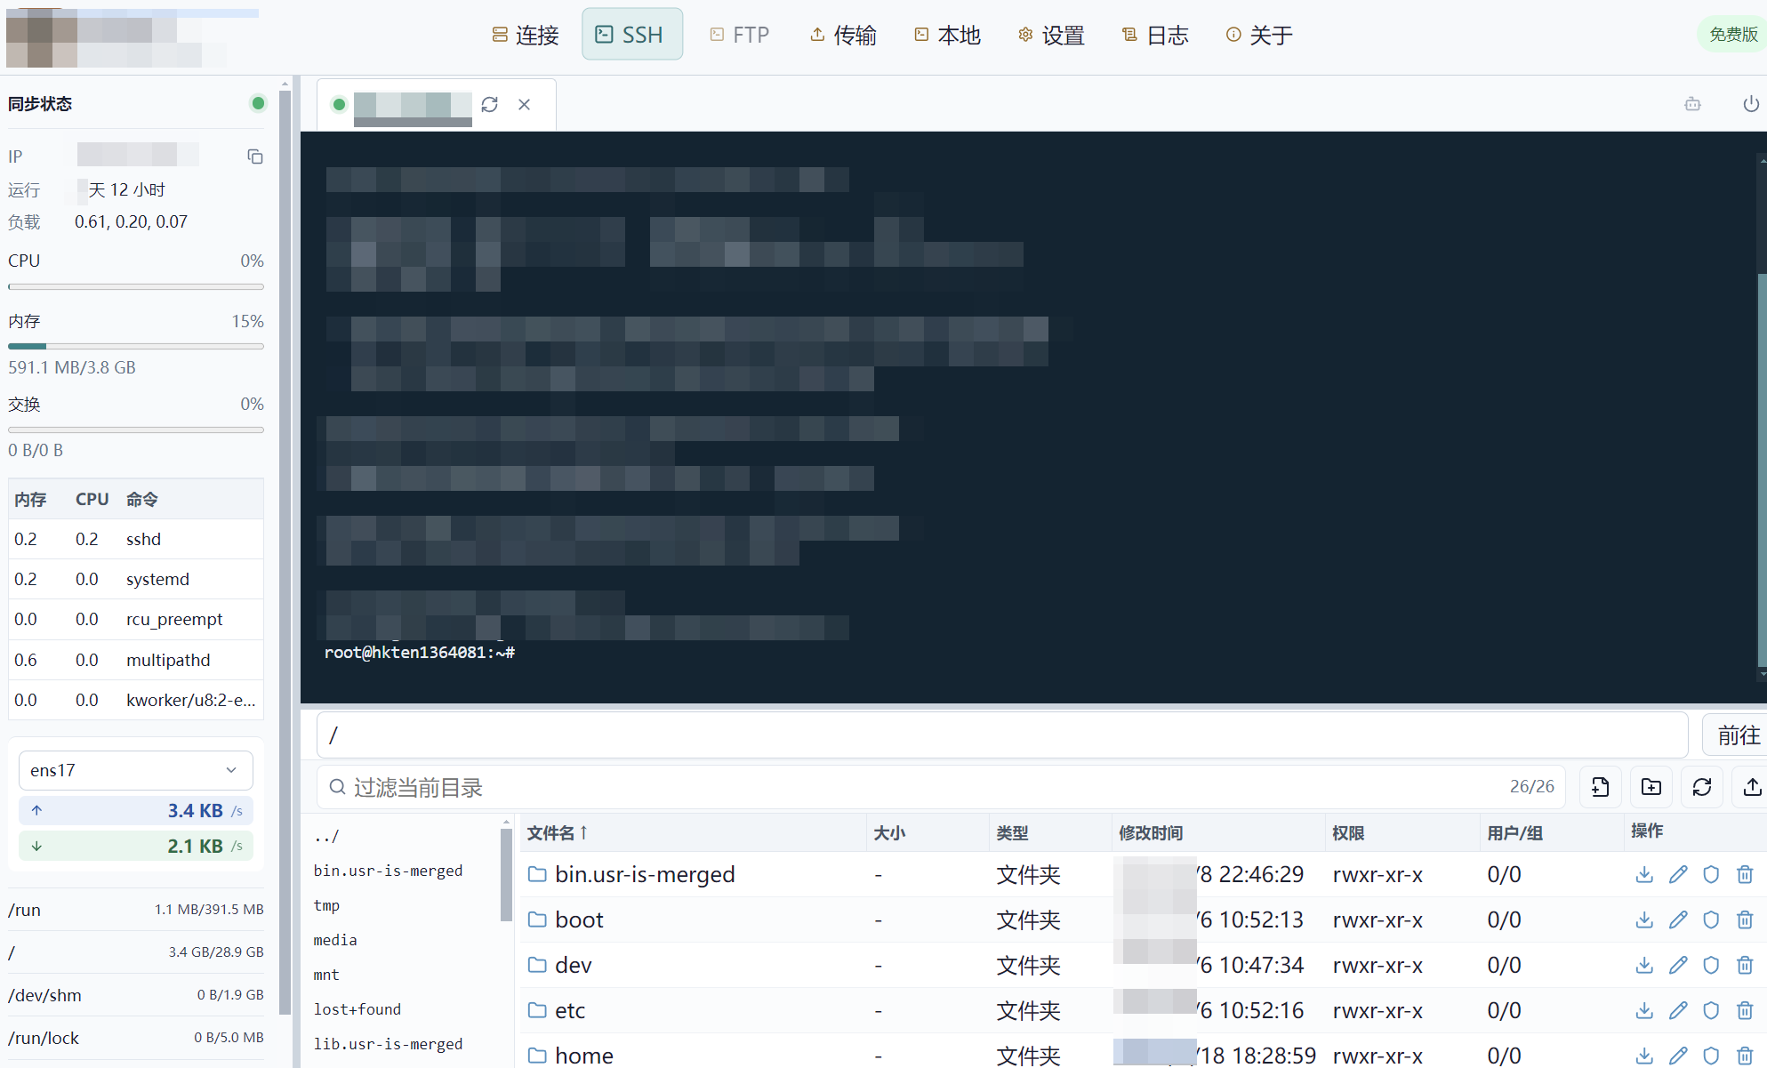Open the boot folder row
1767x1068 pixels.
tap(1143, 919)
